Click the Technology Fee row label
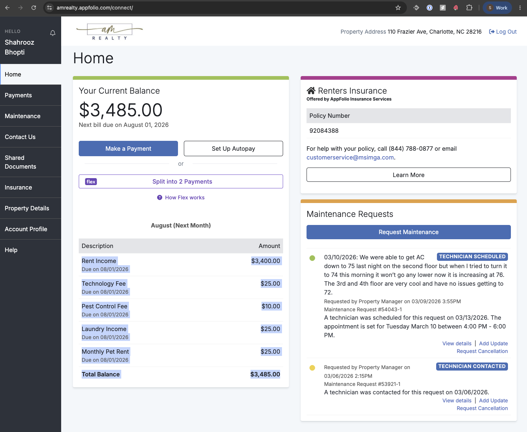Viewport: 527px width, 432px height. [x=104, y=283]
